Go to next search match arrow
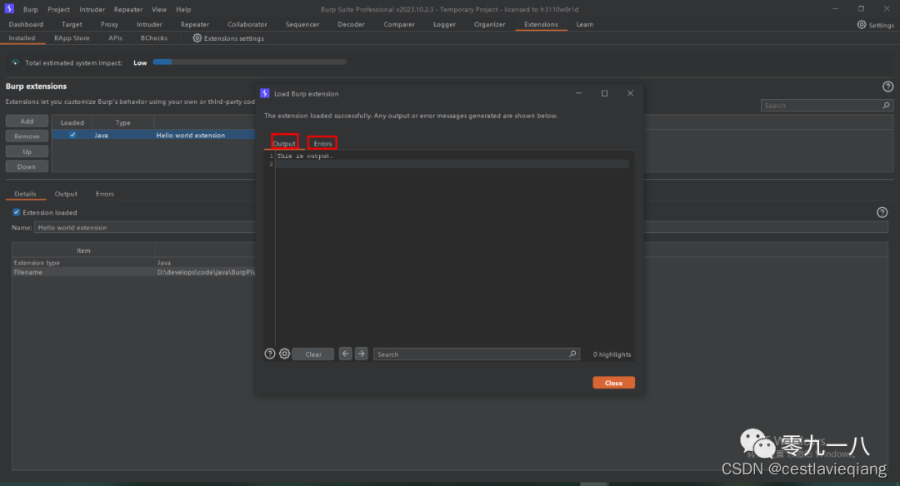Screen dimensions: 900x486 coord(361,354)
